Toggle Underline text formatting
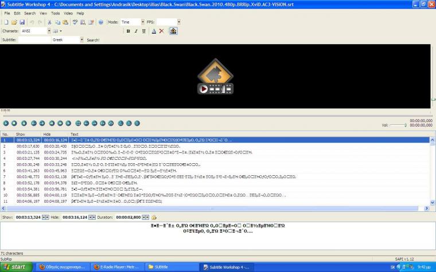The height and width of the screenshot is (272, 436). point(144,31)
